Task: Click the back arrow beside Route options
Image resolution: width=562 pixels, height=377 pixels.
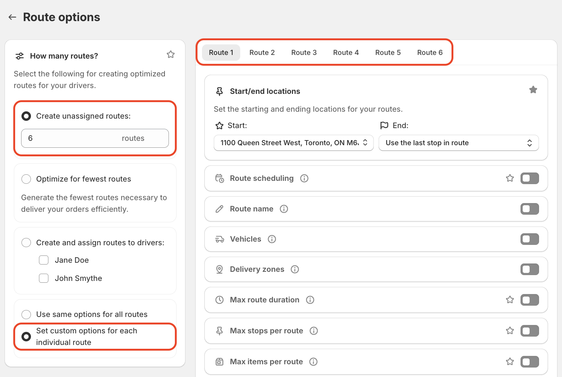Action: coord(12,17)
